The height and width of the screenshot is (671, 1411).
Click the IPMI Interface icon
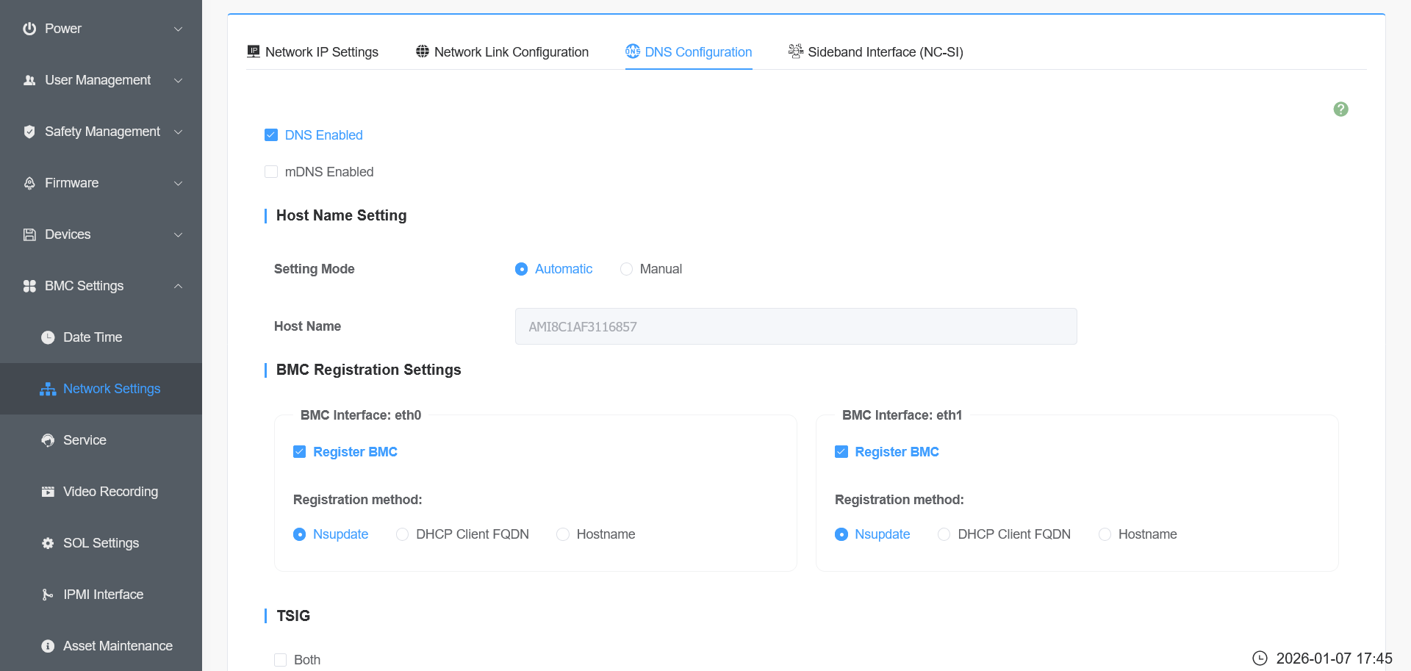48,595
